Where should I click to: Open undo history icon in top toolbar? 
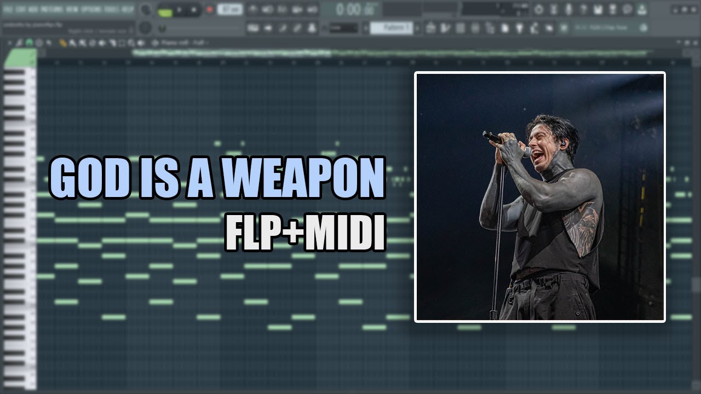coord(538,9)
